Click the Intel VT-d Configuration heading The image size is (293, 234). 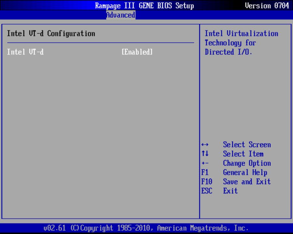tap(51, 33)
